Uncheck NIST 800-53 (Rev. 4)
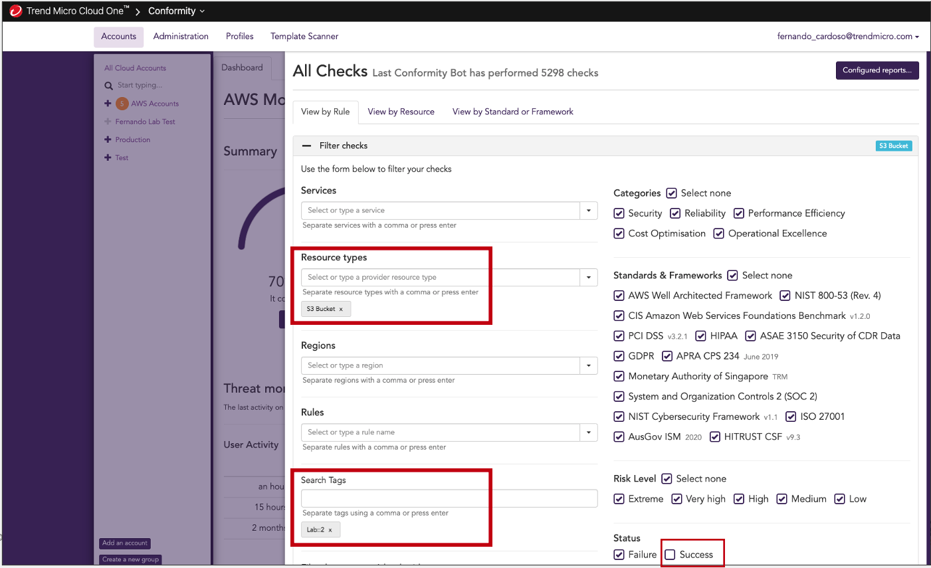The height and width of the screenshot is (568, 931). 785,296
